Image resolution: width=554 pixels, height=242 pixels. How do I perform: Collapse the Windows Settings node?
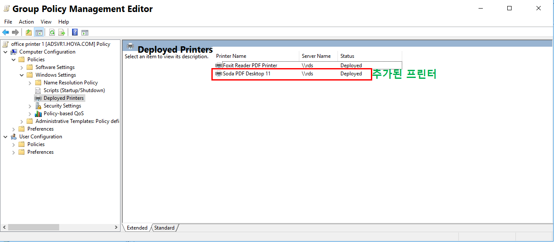[22, 75]
